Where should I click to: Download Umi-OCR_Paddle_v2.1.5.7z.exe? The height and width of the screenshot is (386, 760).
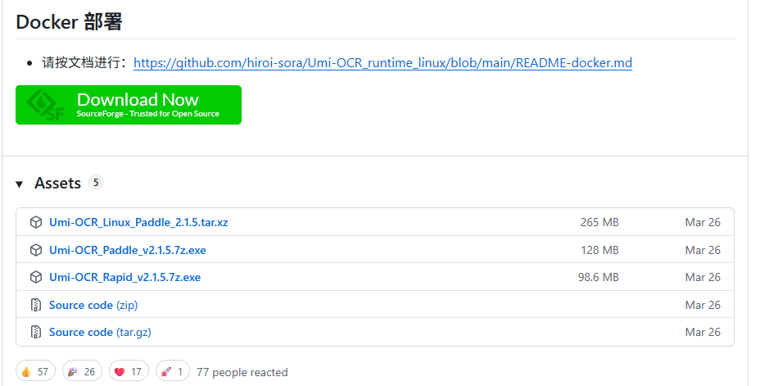[128, 250]
